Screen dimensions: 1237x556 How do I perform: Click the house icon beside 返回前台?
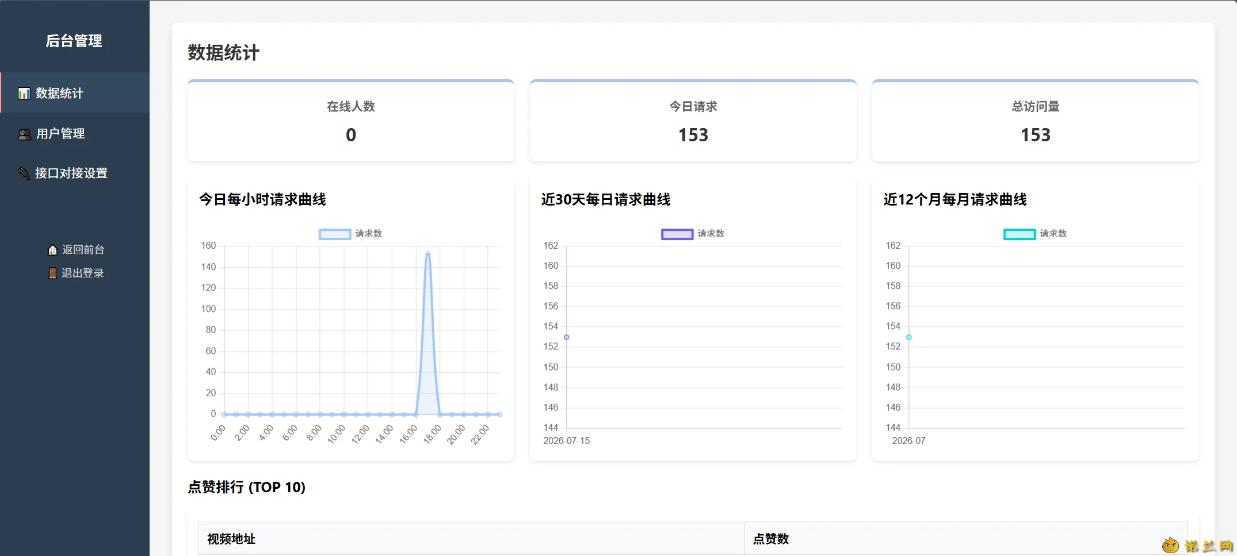(52, 250)
